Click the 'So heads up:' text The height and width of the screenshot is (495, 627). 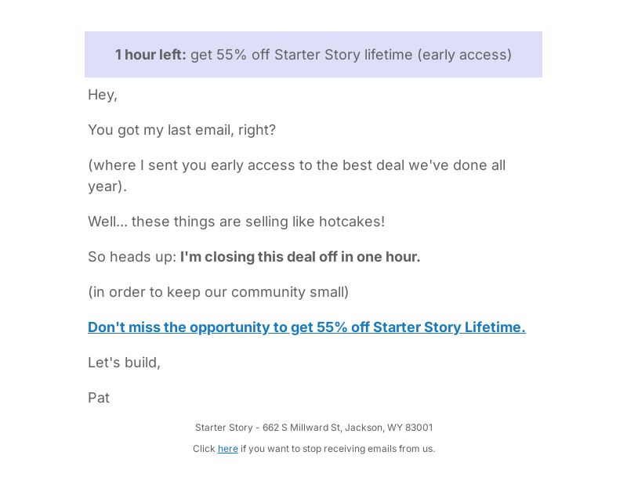click(x=132, y=256)
